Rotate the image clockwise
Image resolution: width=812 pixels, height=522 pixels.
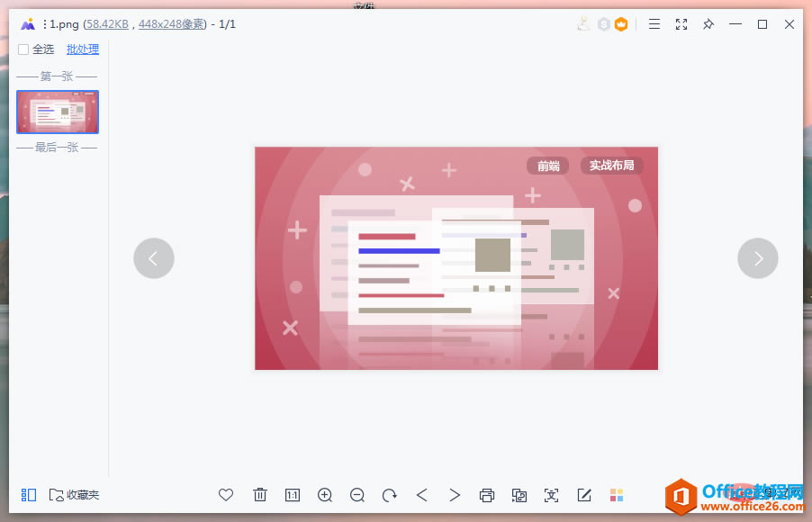(390, 495)
